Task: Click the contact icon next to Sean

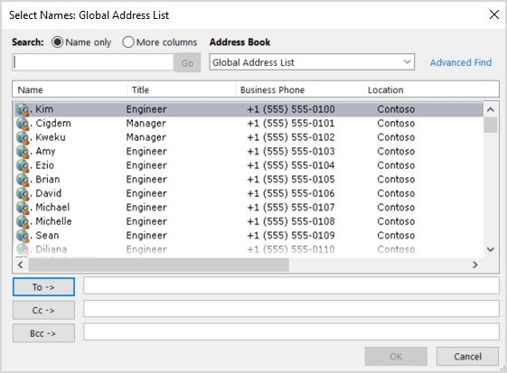Action: (x=23, y=236)
